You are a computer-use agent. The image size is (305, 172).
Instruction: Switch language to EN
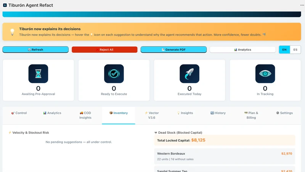pos(284,50)
